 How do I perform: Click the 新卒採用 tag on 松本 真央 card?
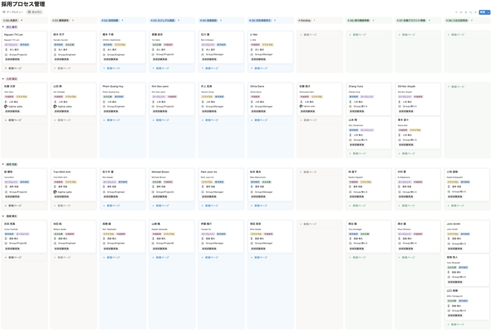click(x=255, y=182)
